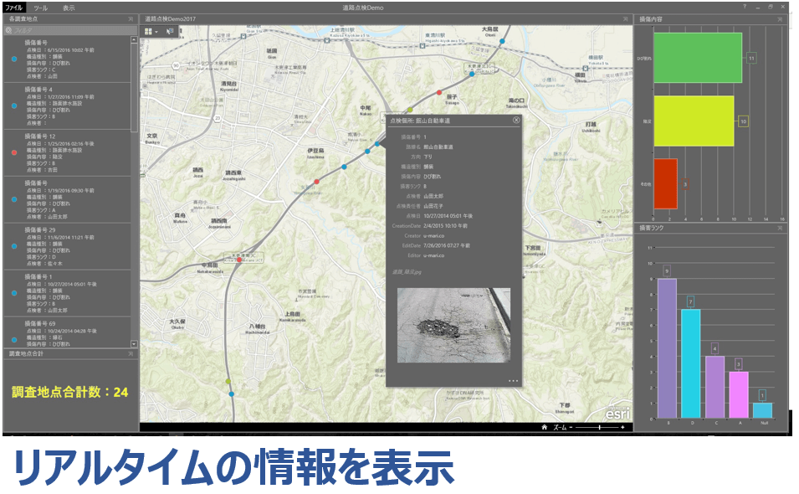Open the ファイル menu
The image size is (799, 494).
(14, 7)
